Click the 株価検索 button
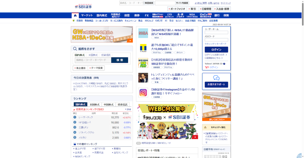The image size is (304, 158). click(x=149, y=3)
